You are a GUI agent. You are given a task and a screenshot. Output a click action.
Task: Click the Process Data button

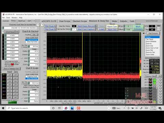150,76
